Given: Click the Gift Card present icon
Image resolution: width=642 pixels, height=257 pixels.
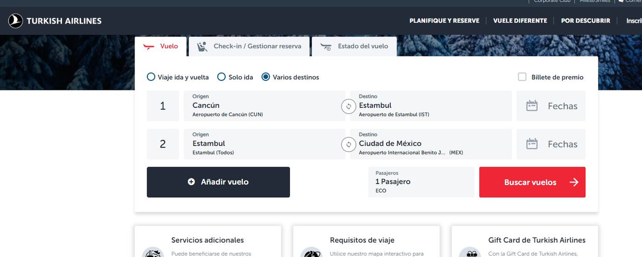Looking at the screenshot, I should pos(470,252).
